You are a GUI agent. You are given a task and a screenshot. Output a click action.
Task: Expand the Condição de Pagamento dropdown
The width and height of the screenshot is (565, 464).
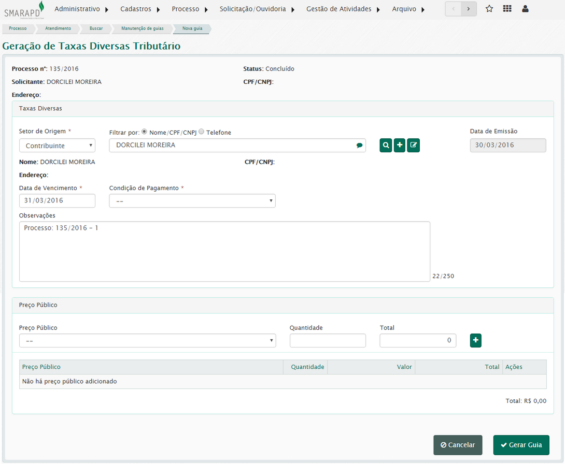192,201
